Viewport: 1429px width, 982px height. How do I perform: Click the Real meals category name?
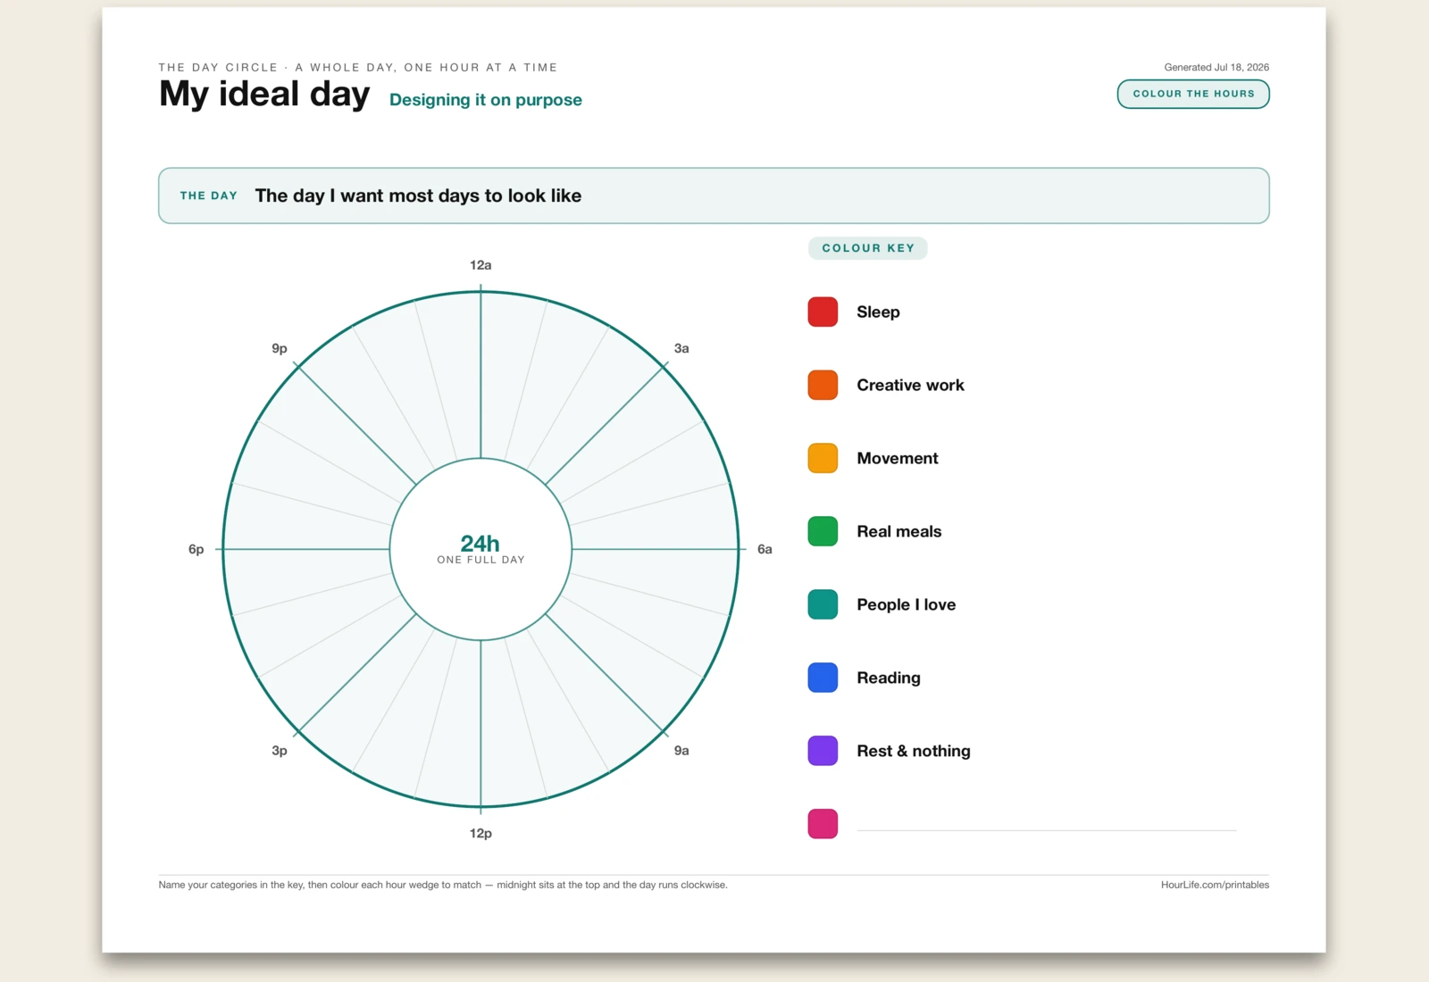pyautogui.click(x=899, y=531)
